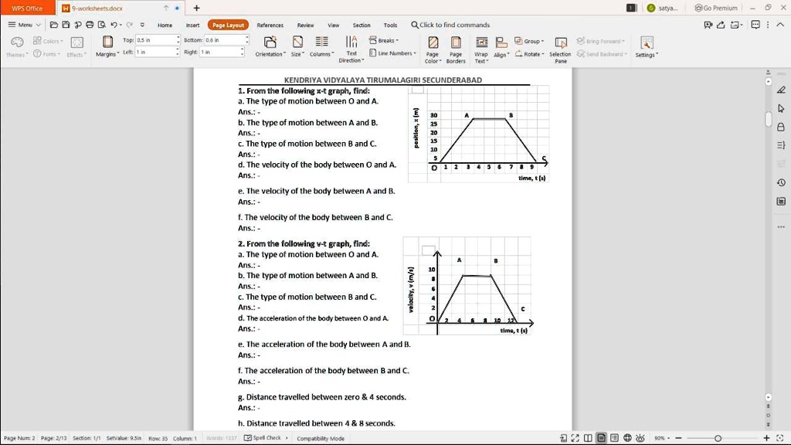
Task: Expand the page Size dropdown
Action: (297, 47)
